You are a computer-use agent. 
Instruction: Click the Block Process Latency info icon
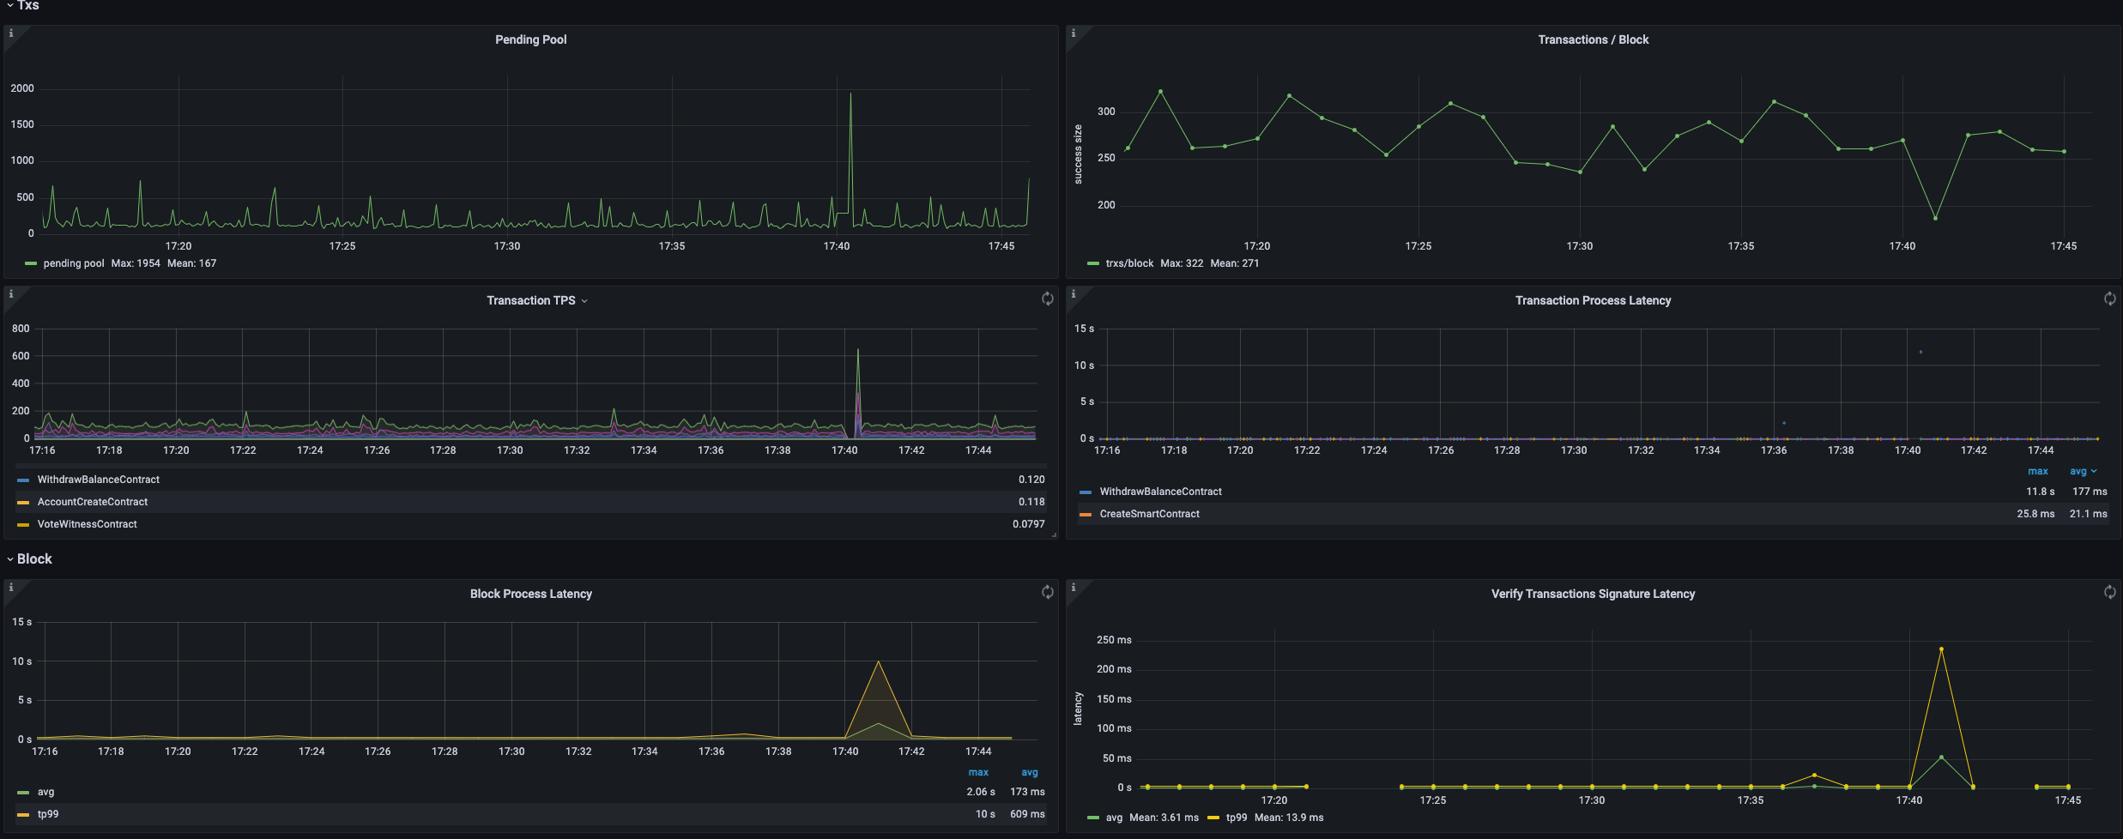coord(11,588)
